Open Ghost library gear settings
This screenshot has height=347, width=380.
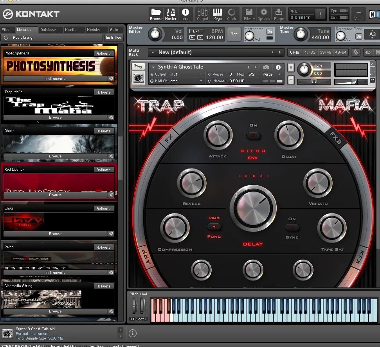coord(111,156)
